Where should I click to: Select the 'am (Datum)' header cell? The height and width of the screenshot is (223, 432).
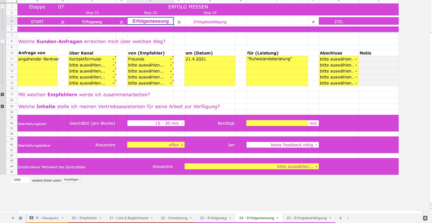pos(210,53)
